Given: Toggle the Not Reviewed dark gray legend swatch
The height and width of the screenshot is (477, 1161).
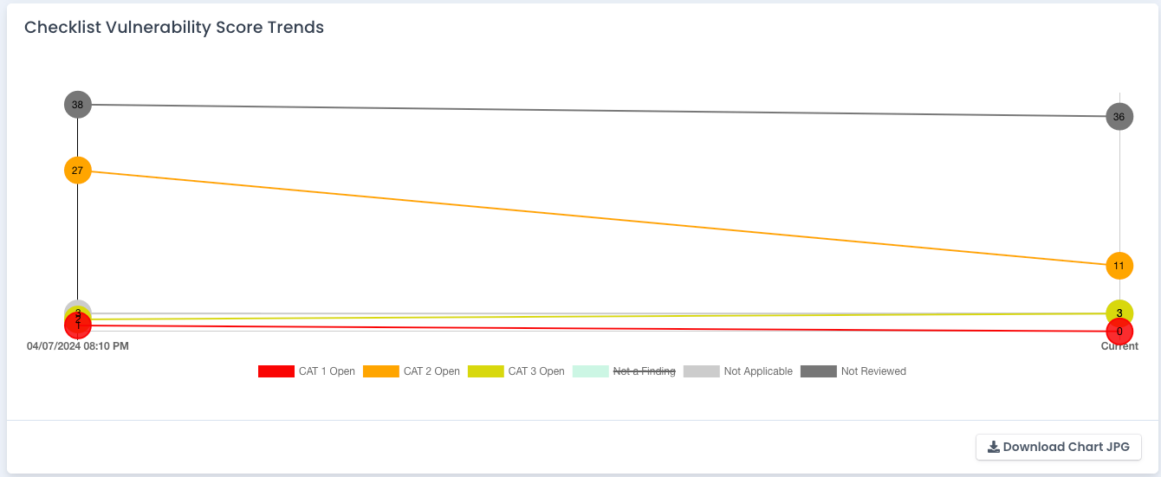Looking at the screenshot, I should 819,371.
